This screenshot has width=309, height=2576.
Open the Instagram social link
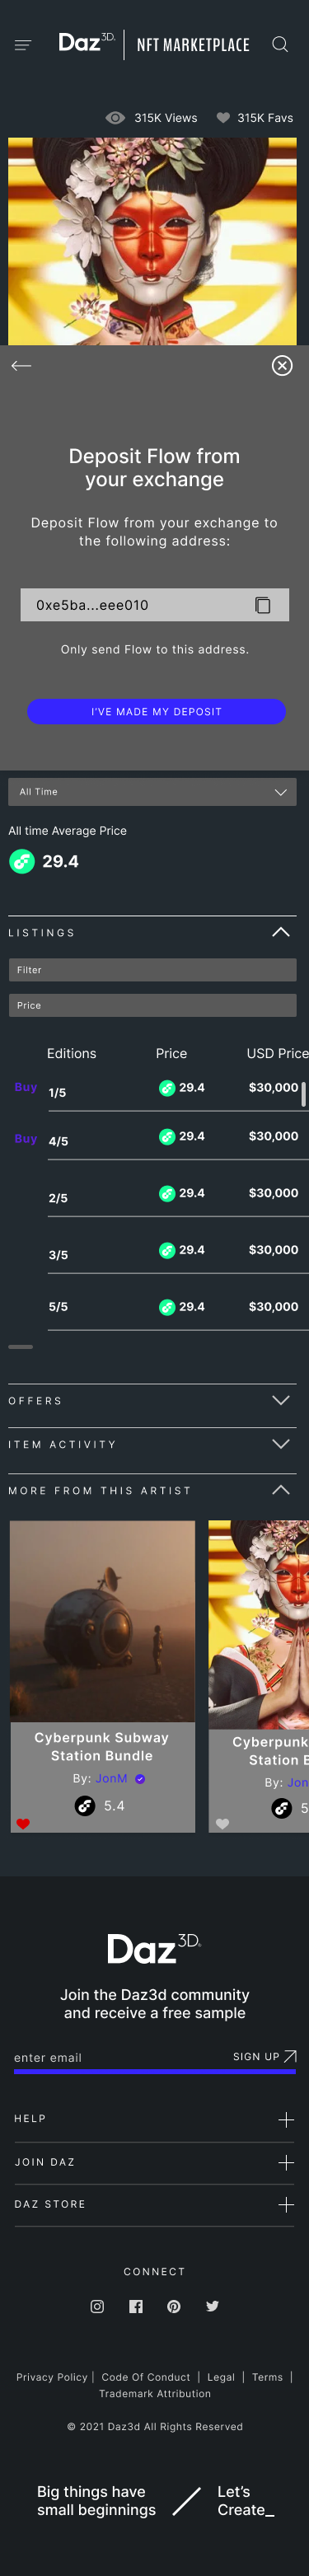click(x=97, y=2306)
